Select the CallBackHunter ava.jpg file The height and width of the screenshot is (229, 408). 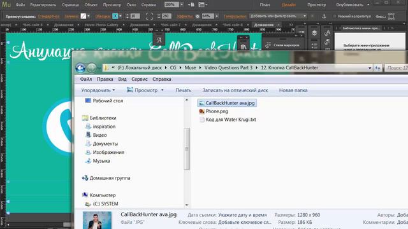[x=227, y=103]
